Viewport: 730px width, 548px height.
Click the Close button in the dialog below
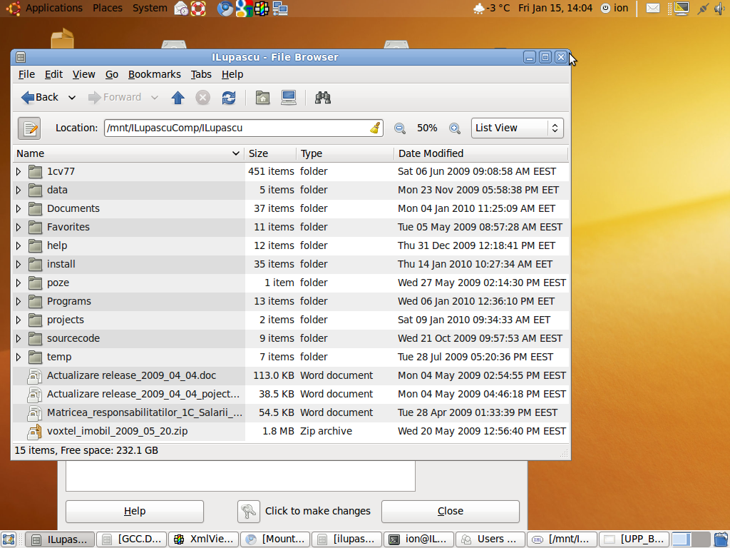coord(450,511)
